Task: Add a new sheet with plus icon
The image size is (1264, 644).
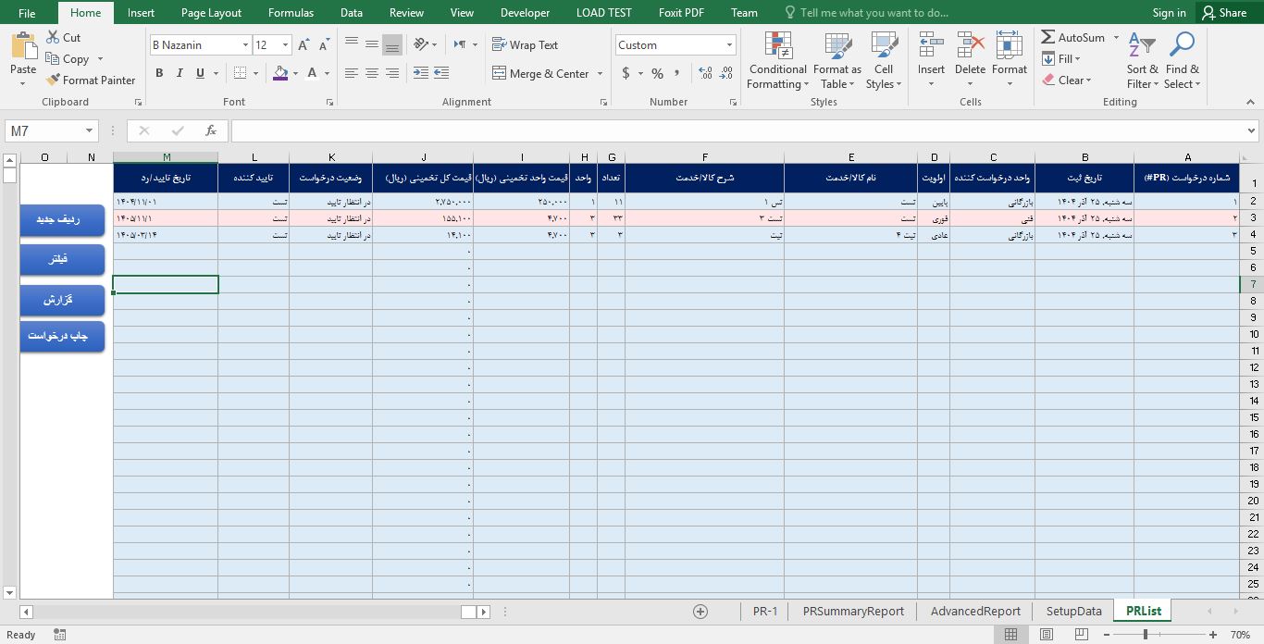Action: coord(700,611)
